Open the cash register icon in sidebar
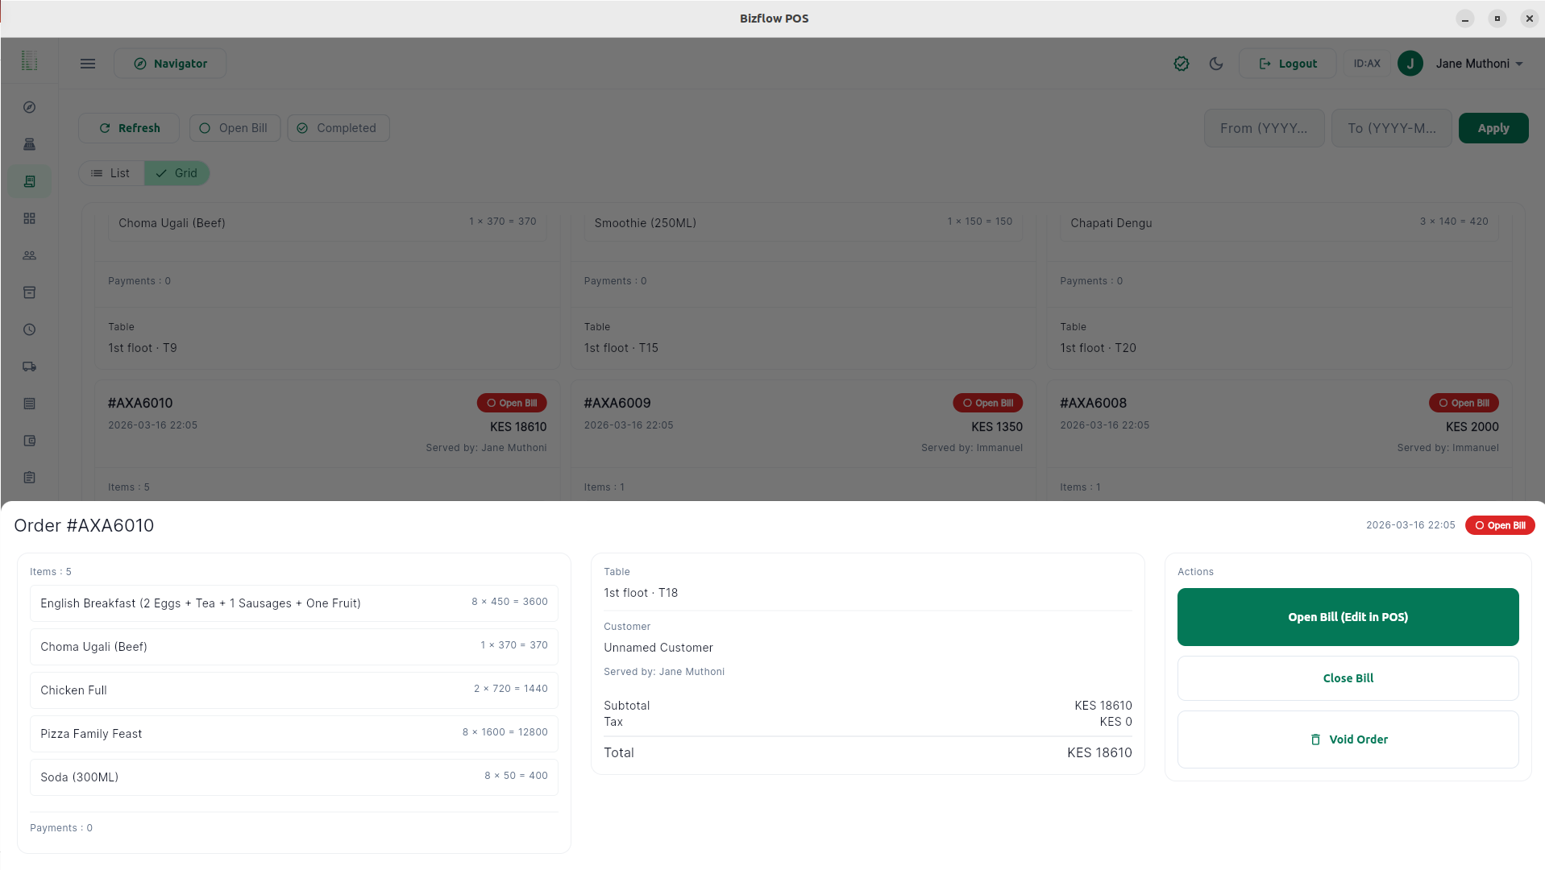 (x=30, y=144)
